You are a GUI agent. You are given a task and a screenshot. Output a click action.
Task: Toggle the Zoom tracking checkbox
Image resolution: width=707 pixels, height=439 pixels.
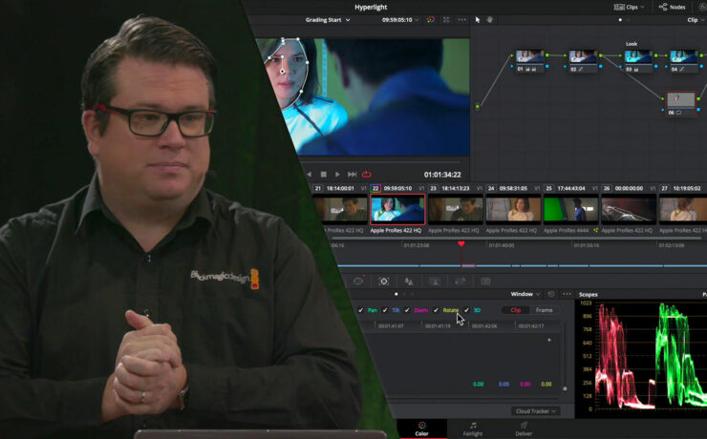pyautogui.click(x=407, y=310)
